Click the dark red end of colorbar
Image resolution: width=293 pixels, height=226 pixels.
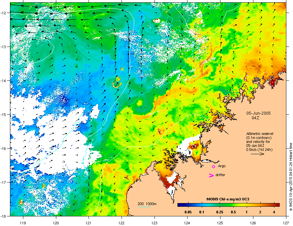[x=278, y=205]
